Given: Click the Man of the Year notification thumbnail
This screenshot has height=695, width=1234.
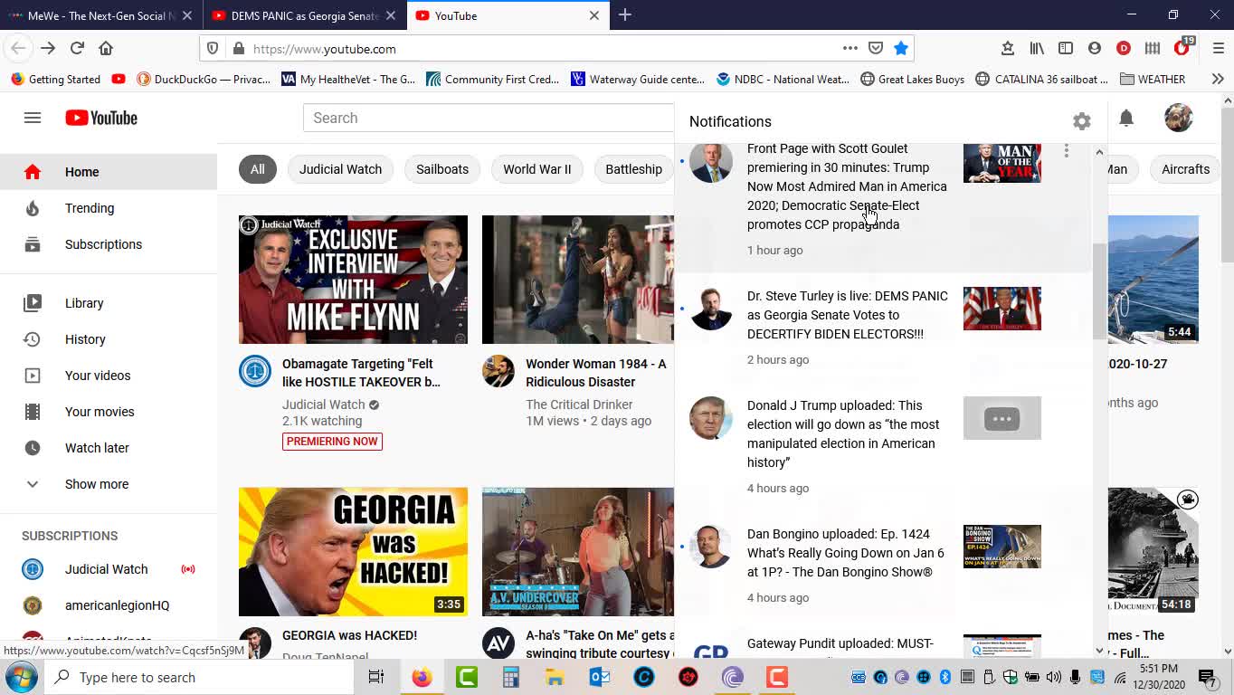Looking at the screenshot, I should click(x=1002, y=162).
